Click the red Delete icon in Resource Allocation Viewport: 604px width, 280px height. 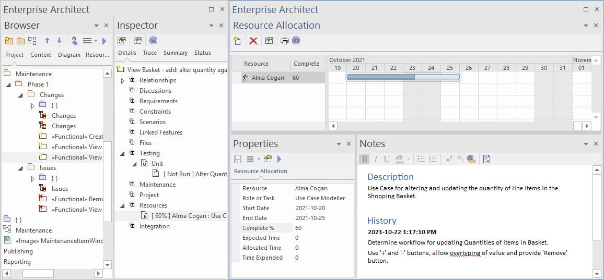click(253, 41)
